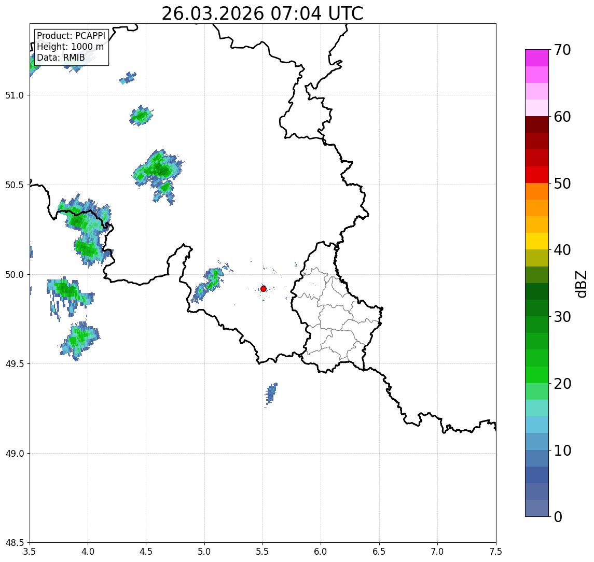
Task: Click latitude axis label 50.5
Action: click(x=15, y=185)
